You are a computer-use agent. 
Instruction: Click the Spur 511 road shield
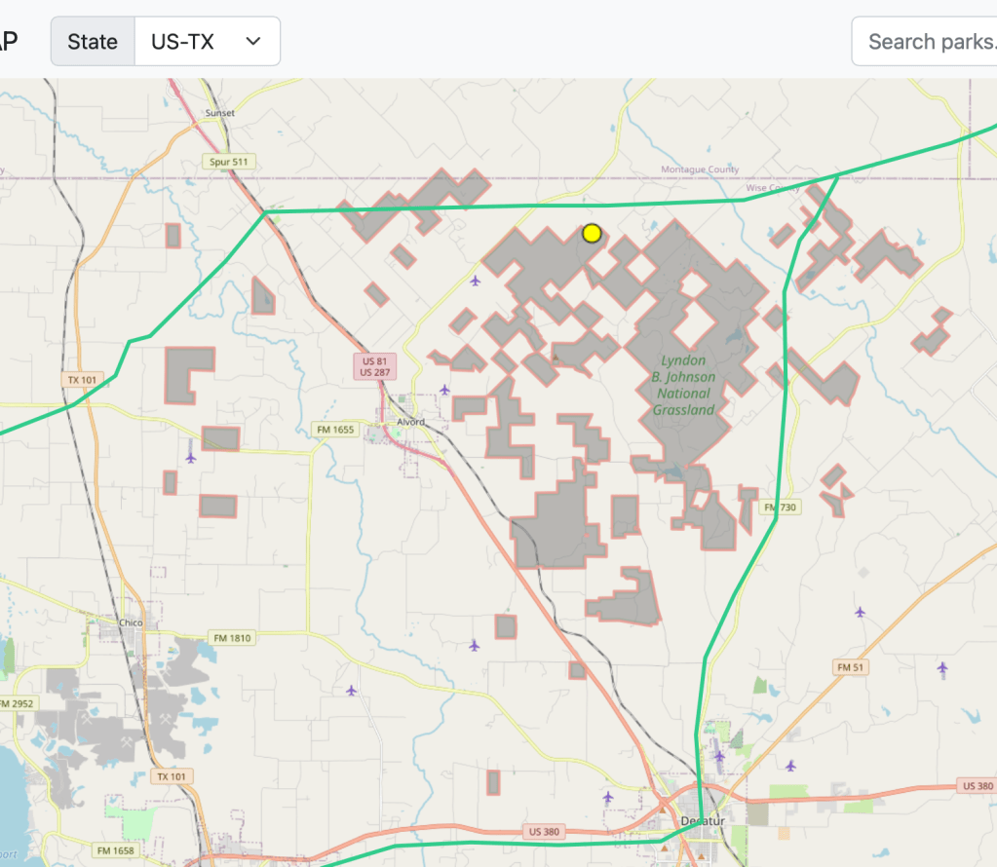[224, 160]
